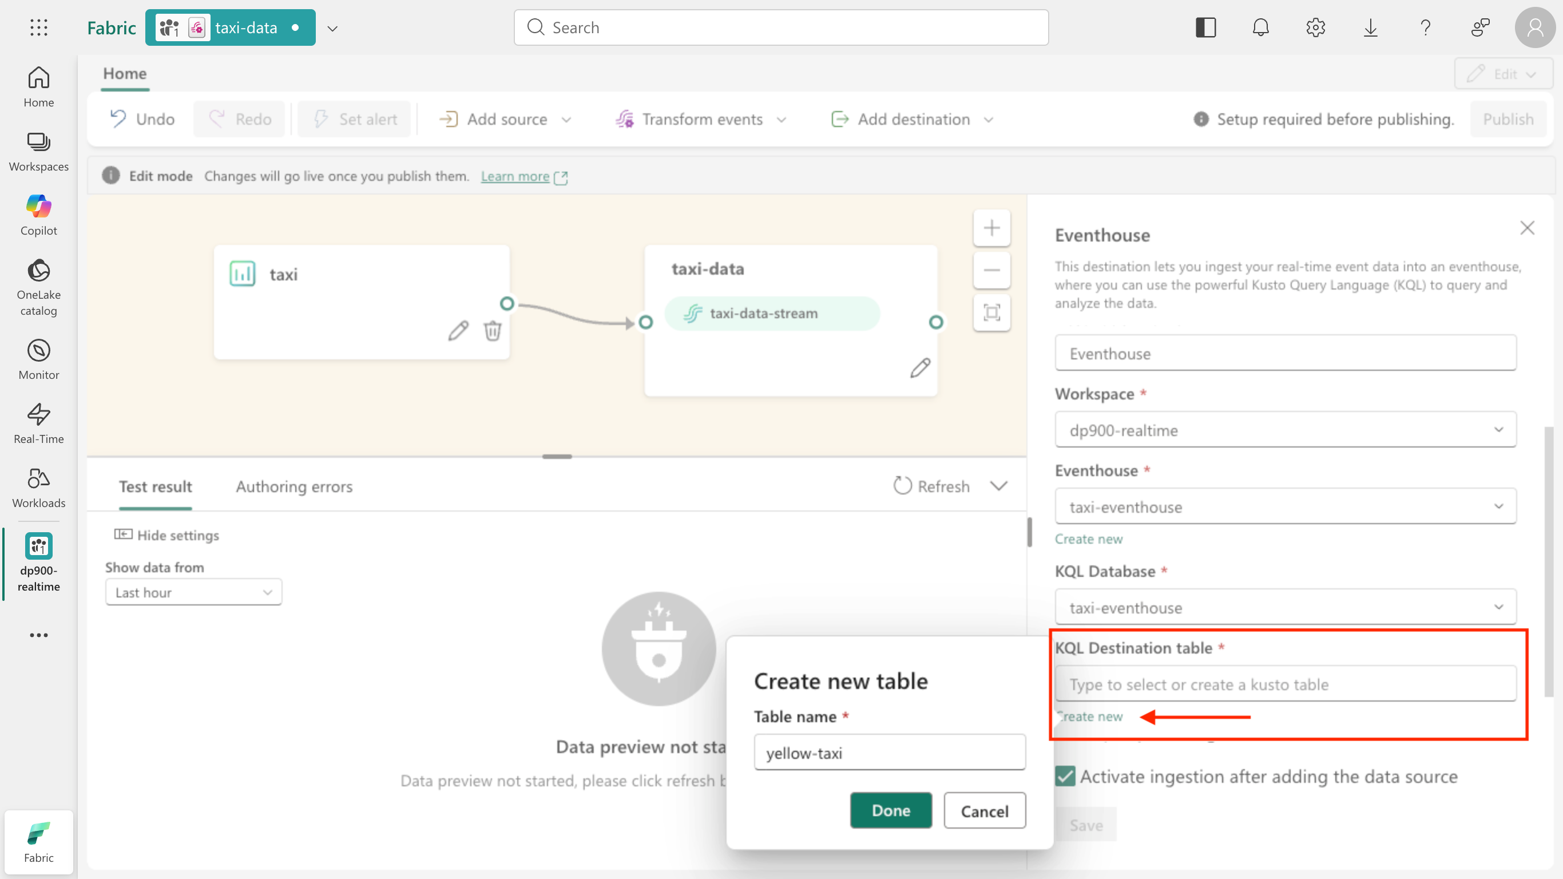The width and height of the screenshot is (1563, 879).
Task: Launch Copilot from the sidebar
Action: [x=39, y=216]
